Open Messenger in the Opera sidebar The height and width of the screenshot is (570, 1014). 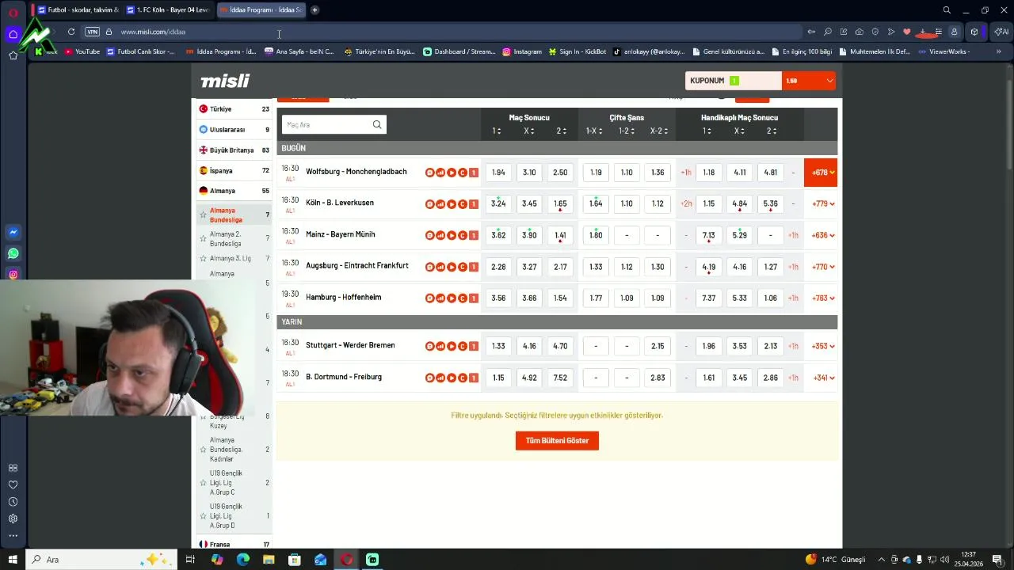[x=13, y=233]
